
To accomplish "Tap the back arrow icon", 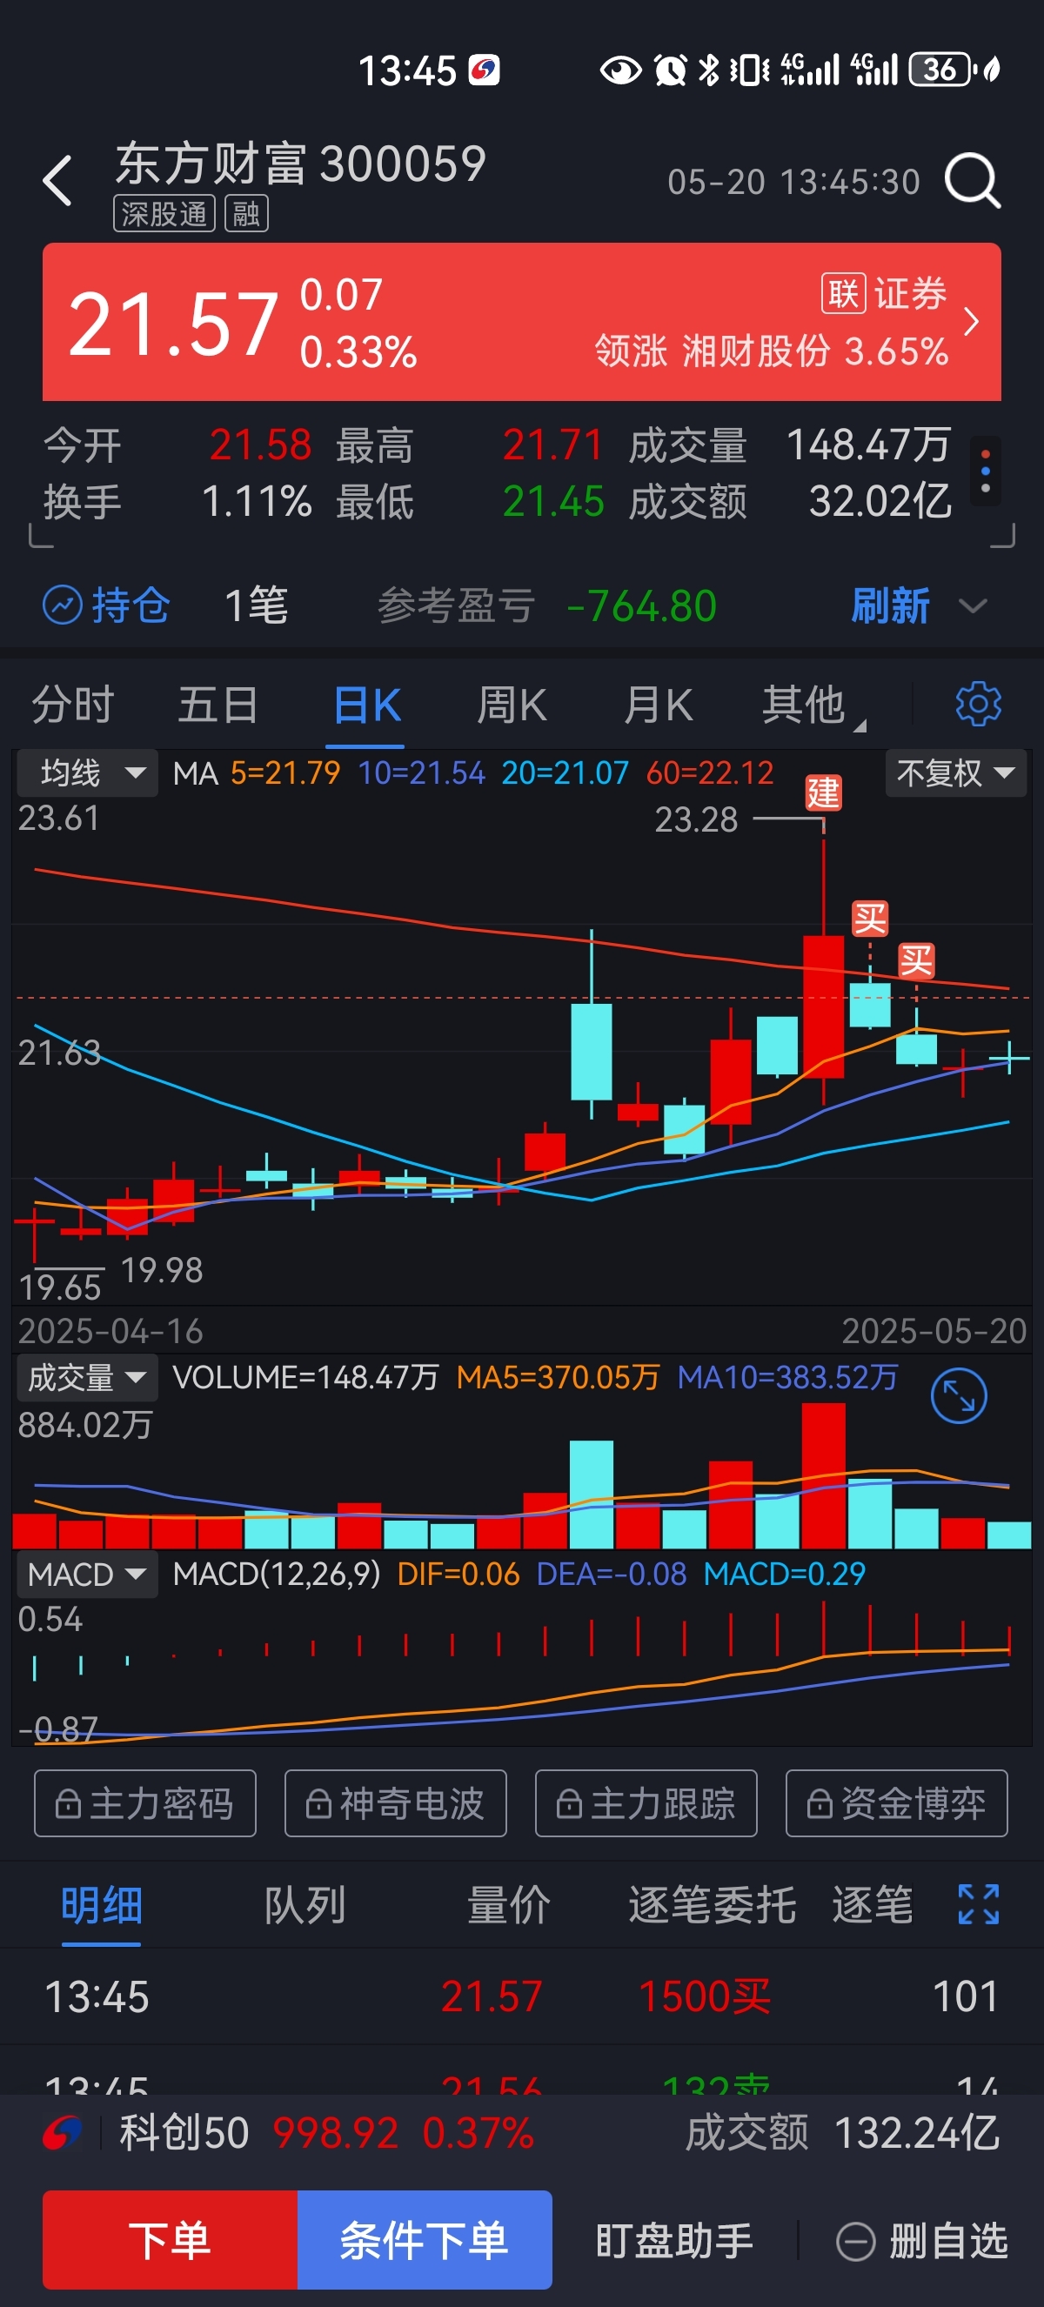I will click(57, 180).
